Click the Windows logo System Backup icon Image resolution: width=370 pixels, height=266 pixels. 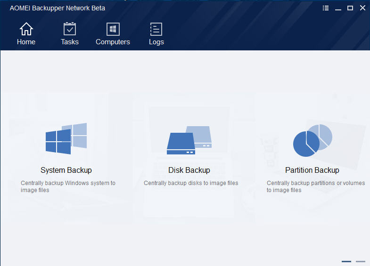click(66, 139)
